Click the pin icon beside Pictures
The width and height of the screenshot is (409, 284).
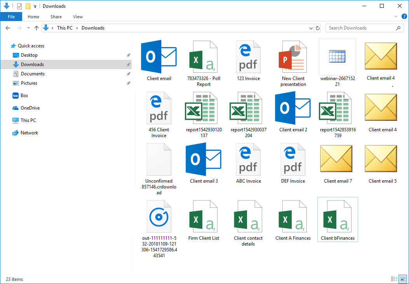pyautogui.click(x=128, y=84)
